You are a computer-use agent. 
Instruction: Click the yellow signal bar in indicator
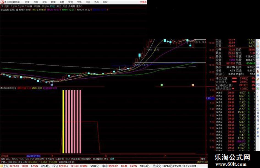63,122
